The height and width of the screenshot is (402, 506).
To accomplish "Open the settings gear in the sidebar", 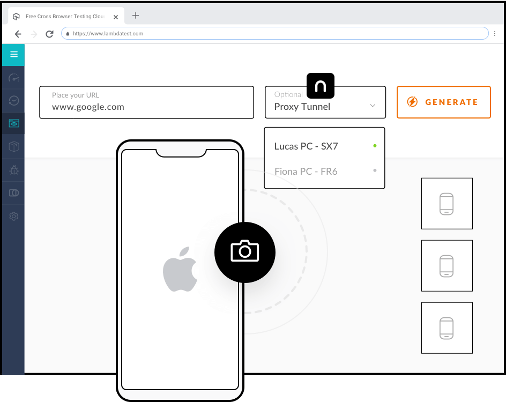I will click(x=13, y=216).
